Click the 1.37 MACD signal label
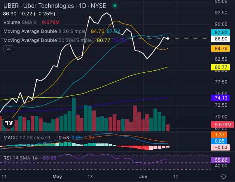 point(219,134)
